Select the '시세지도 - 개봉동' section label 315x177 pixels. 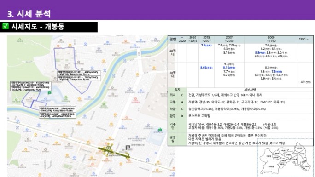click(x=38, y=27)
